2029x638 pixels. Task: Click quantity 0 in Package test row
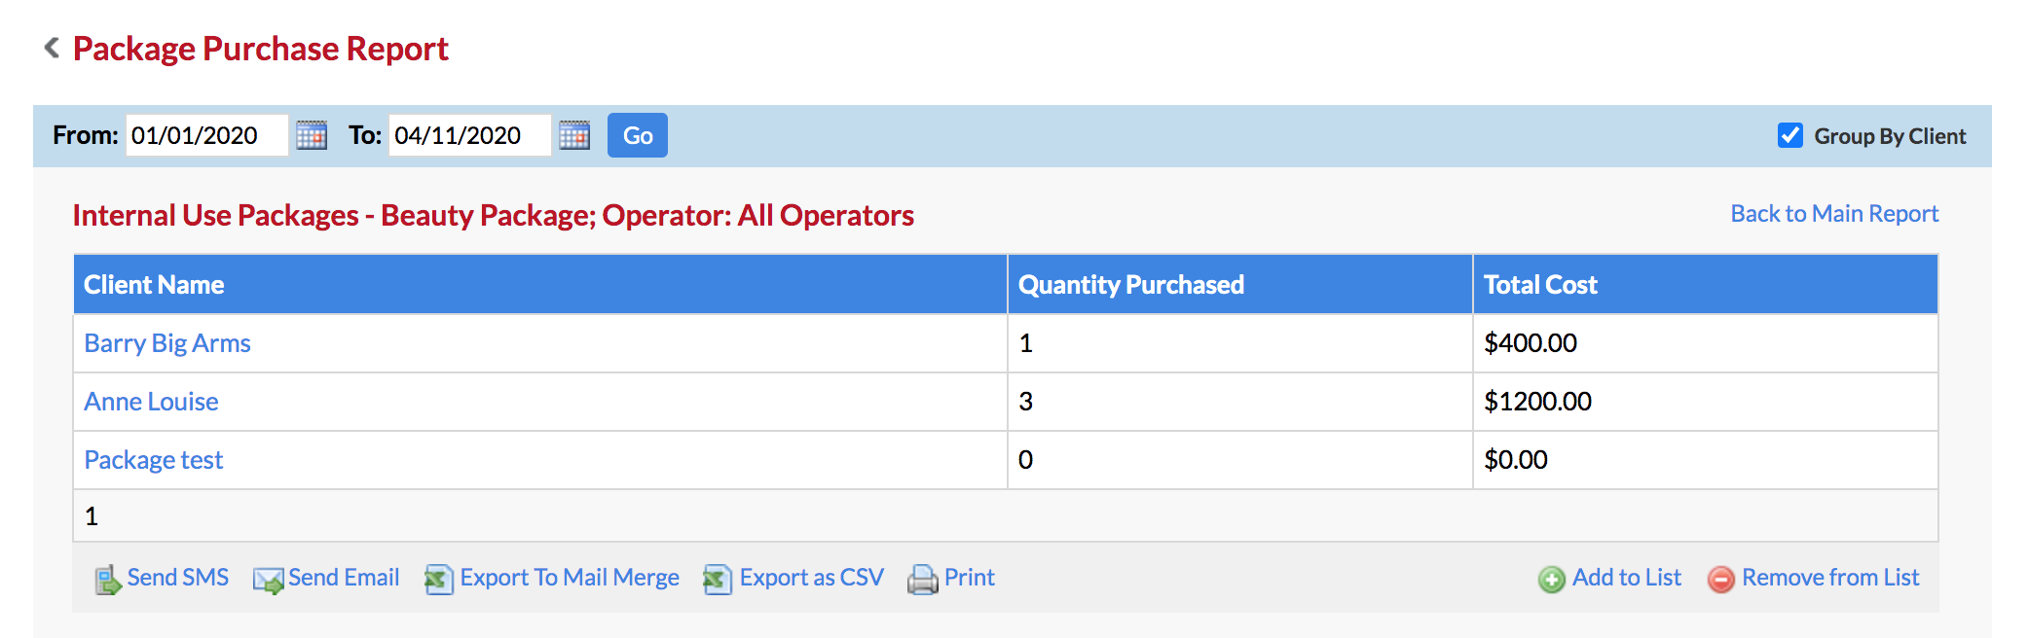(1240, 460)
